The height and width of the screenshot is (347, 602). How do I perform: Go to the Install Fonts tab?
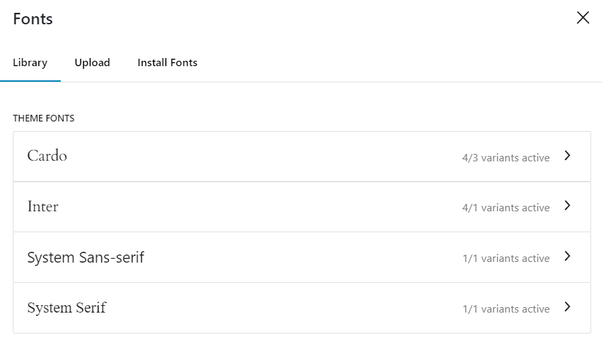168,63
